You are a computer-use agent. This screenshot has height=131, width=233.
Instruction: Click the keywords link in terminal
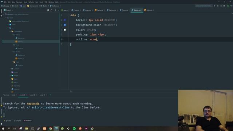point(33,103)
